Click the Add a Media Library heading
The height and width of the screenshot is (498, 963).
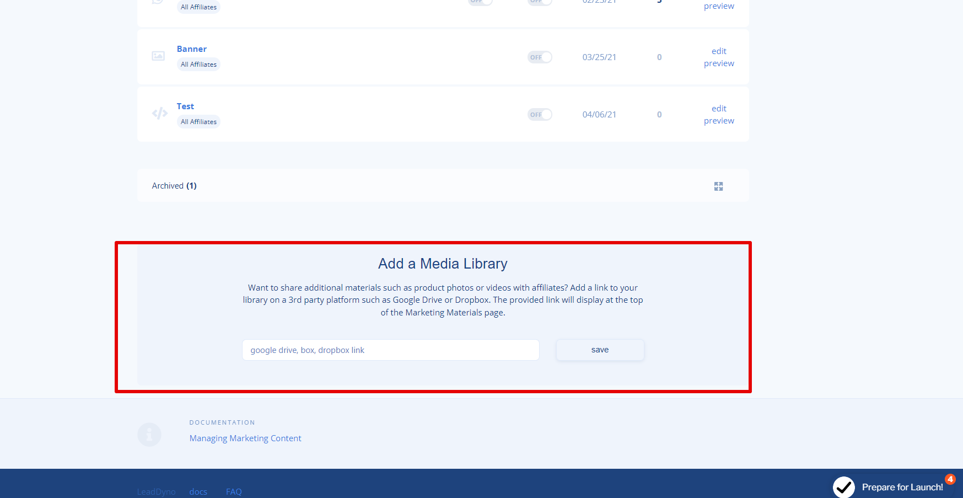click(443, 264)
